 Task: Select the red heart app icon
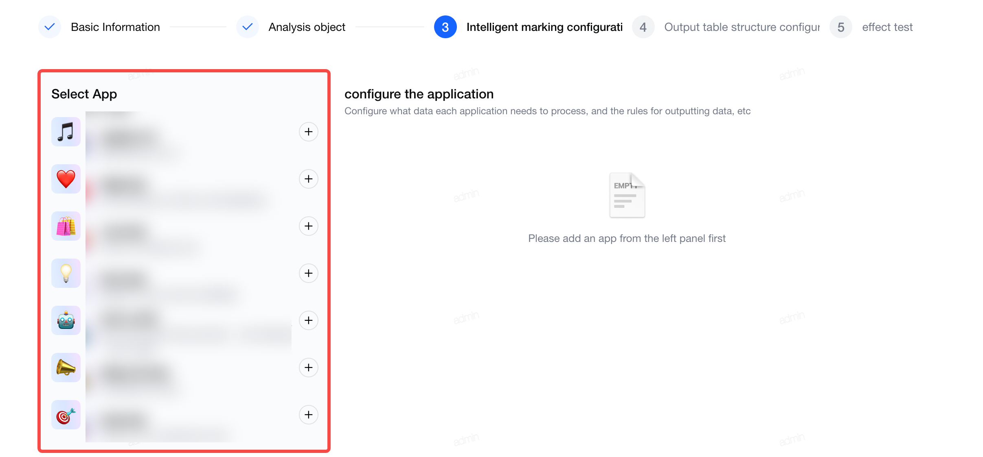point(66,179)
